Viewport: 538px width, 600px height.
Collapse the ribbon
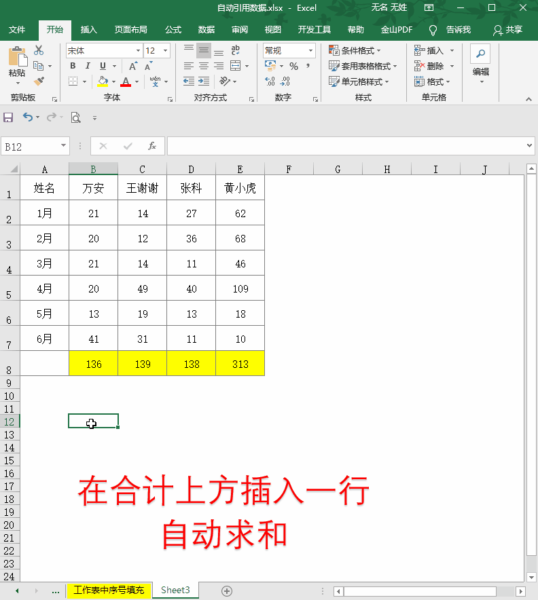[528, 99]
